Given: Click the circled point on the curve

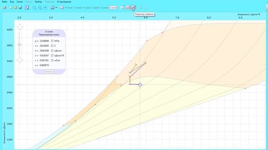Looking at the screenshot, I should coord(140,85).
